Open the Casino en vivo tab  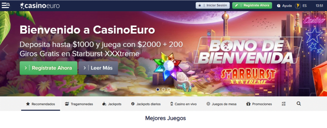point(183,104)
